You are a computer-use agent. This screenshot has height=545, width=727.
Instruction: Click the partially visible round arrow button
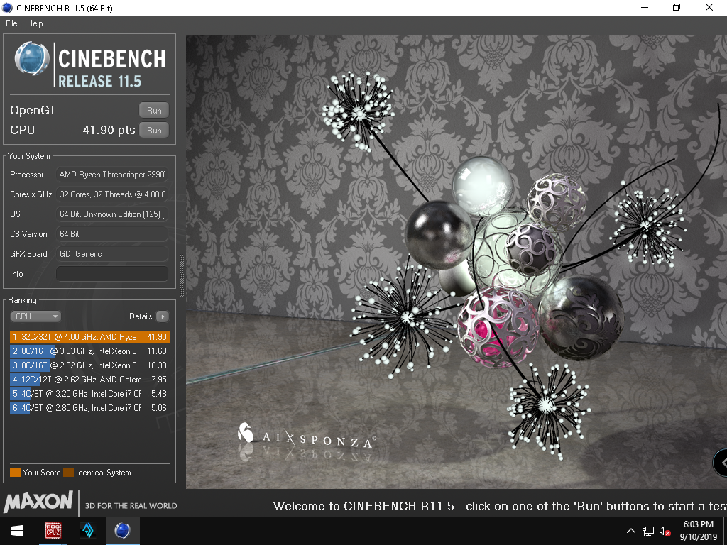click(720, 463)
